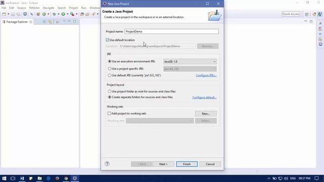Open File Explorer from the taskbar
The height and width of the screenshot is (182, 324).
(39, 178)
